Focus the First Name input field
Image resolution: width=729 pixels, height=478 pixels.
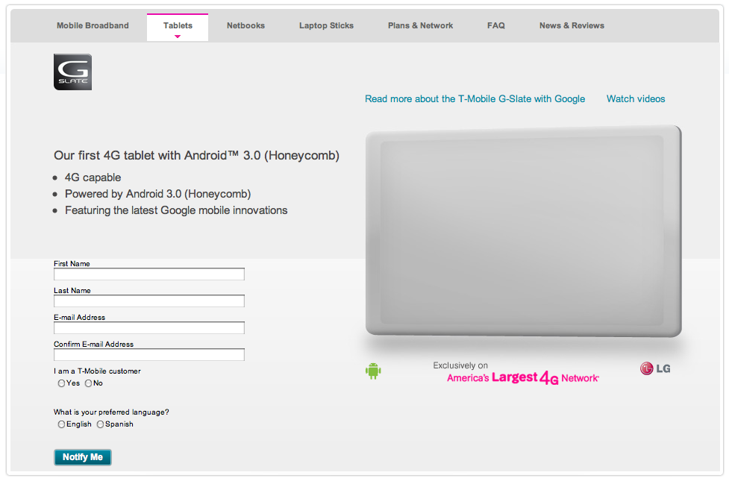point(149,274)
